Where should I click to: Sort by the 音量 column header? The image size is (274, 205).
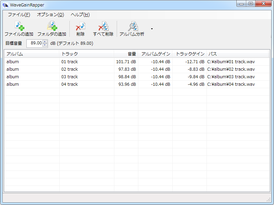[x=126, y=54]
